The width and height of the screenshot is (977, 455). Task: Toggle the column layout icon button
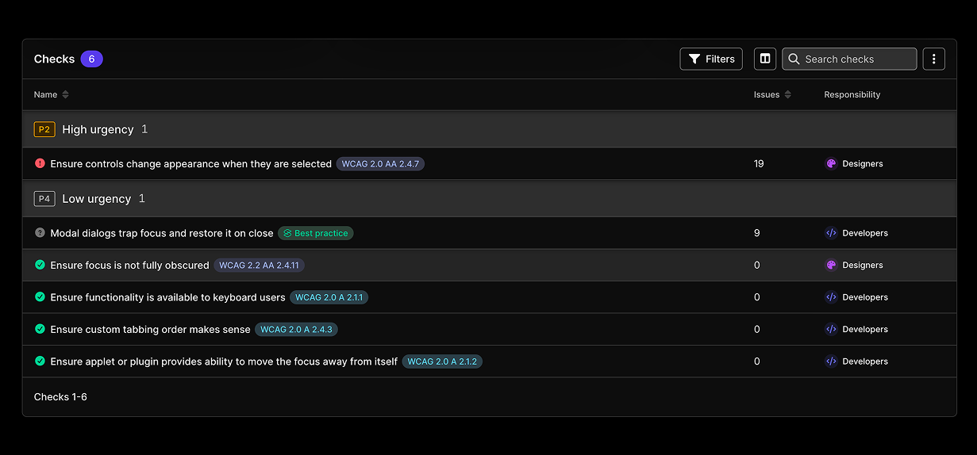[765, 59]
